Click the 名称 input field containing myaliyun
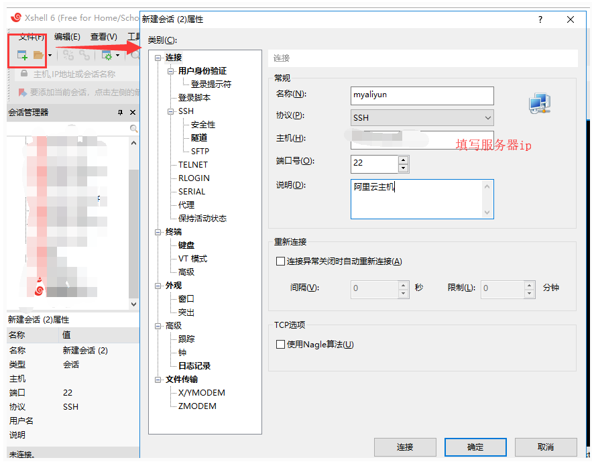Image resolution: width=592 pixels, height=462 pixels. (422, 95)
